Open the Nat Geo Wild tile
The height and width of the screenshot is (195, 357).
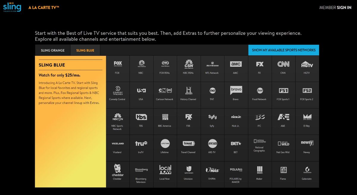tap(283, 148)
